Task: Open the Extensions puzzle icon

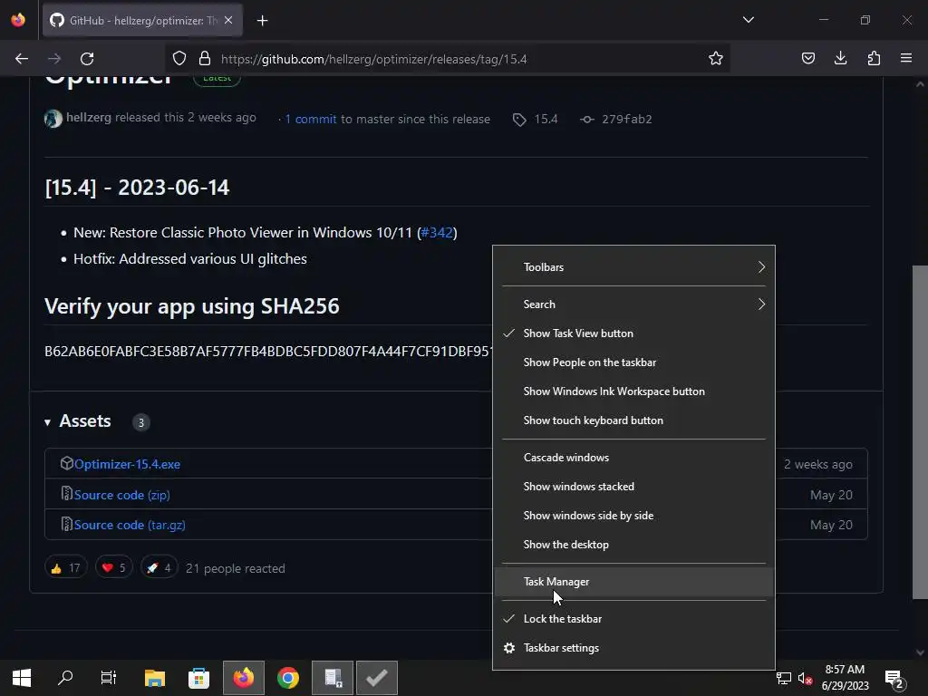Action: click(874, 59)
